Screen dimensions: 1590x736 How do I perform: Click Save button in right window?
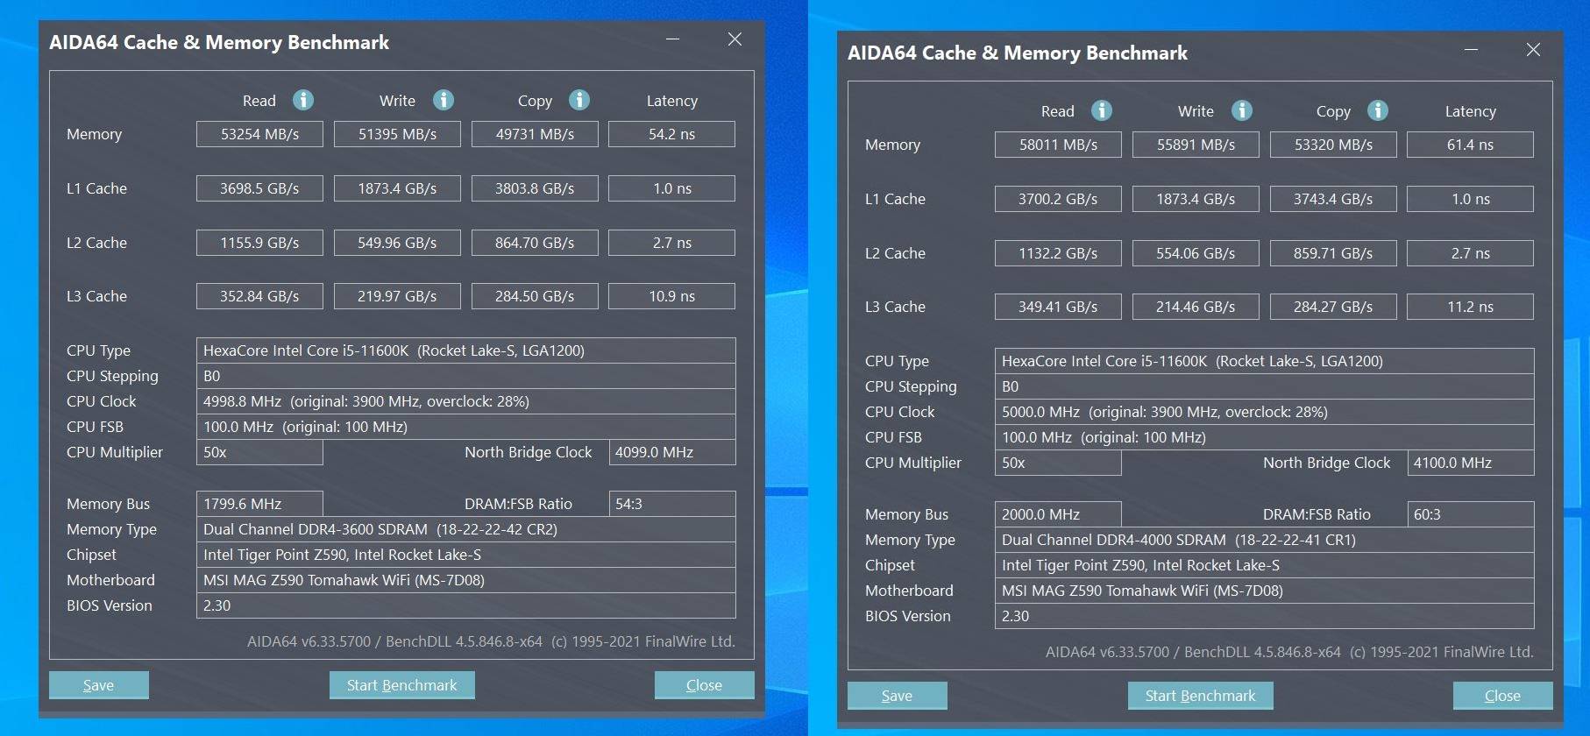(x=898, y=696)
